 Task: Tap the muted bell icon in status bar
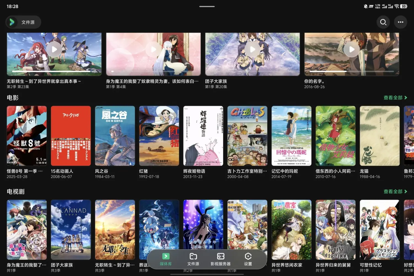click(x=366, y=6)
